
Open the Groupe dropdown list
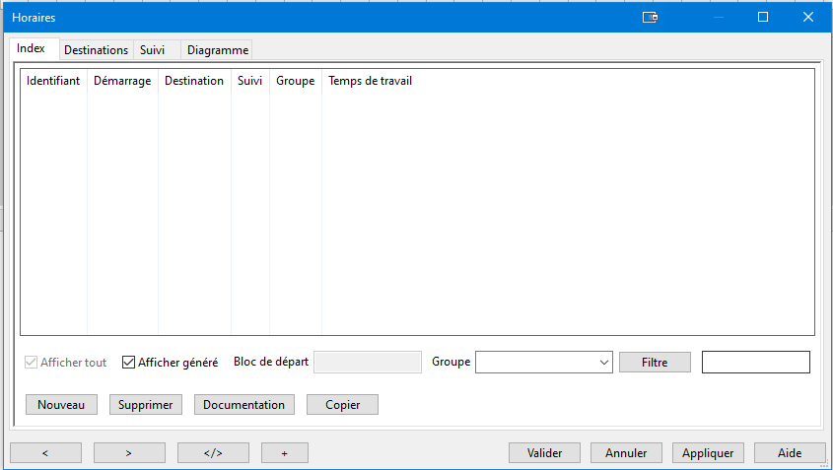tap(604, 363)
